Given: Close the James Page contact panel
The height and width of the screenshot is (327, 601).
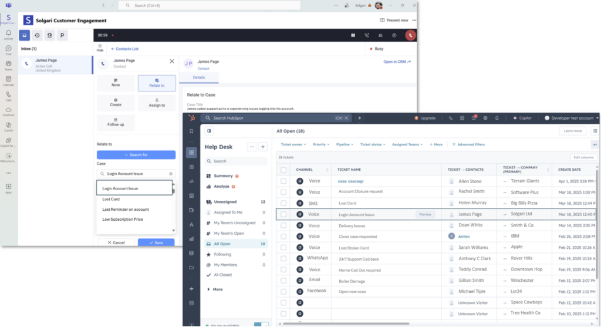Looking at the screenshot, I should pyautogui.click(x=172, y=61).
